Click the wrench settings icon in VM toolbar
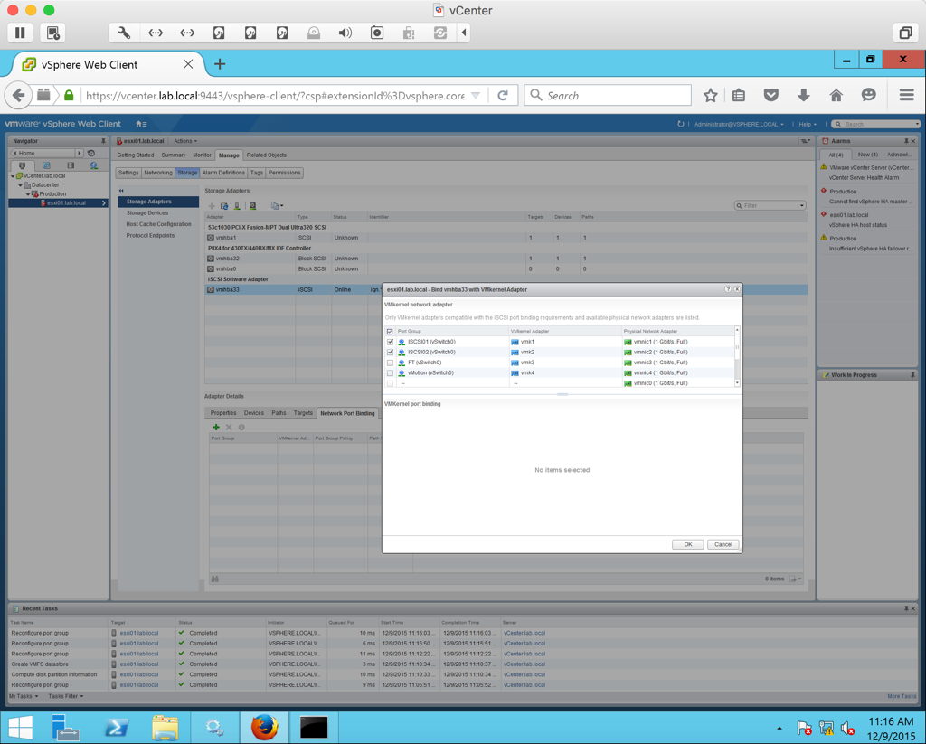Screen dimensions: 926x744 click(124, 33)
